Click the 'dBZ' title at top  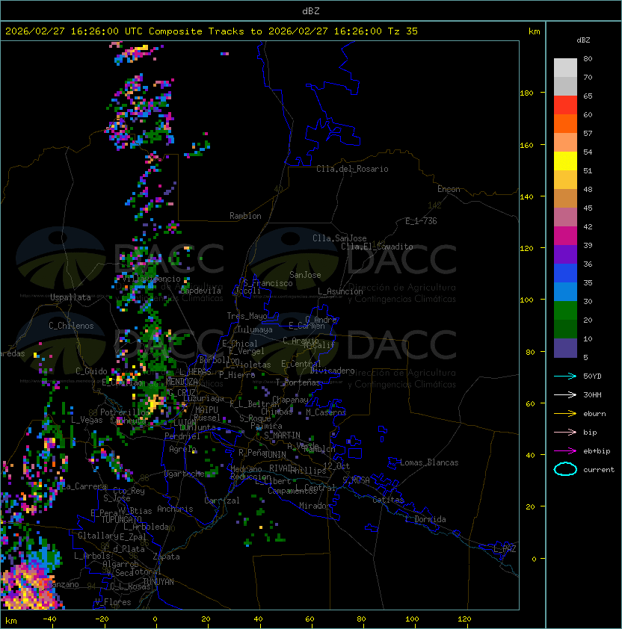(311, 10)
